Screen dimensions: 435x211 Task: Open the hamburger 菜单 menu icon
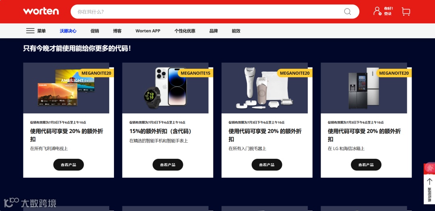point(30,31)
